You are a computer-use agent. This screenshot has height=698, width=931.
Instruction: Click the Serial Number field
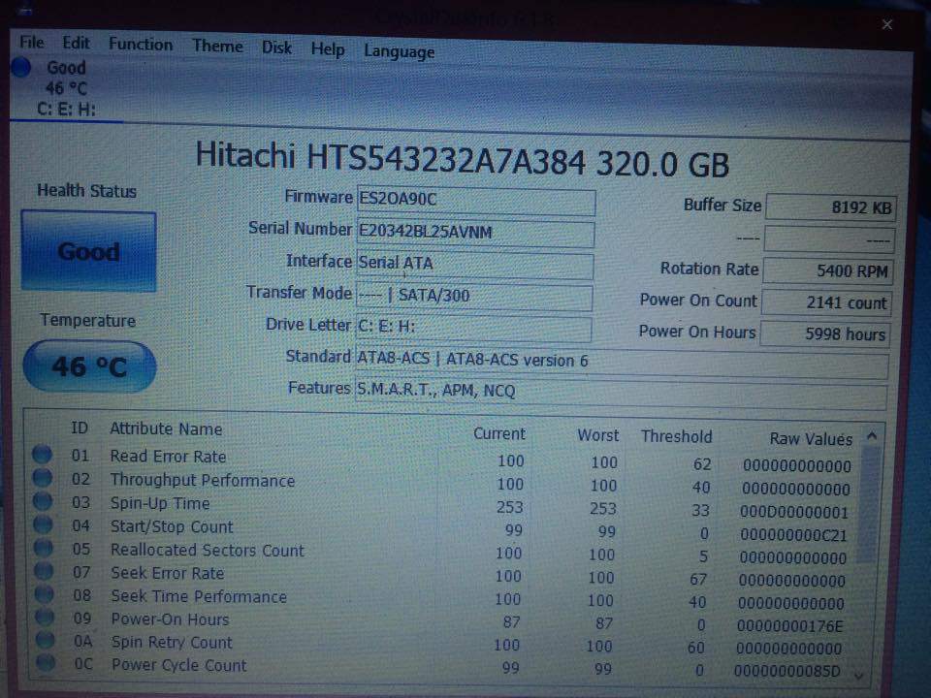[475, 234]
